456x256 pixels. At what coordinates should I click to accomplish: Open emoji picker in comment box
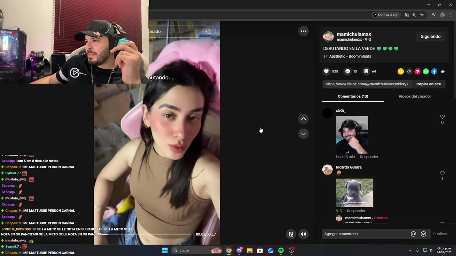tap(424, 234)
